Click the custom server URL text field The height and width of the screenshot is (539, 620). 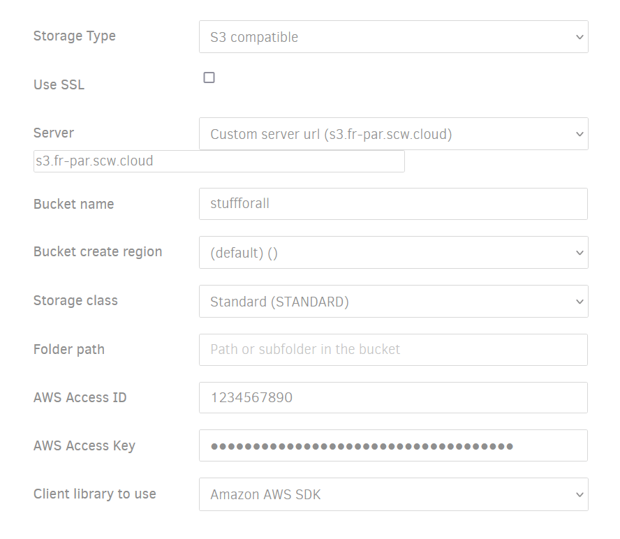click(x=219, y=161)
